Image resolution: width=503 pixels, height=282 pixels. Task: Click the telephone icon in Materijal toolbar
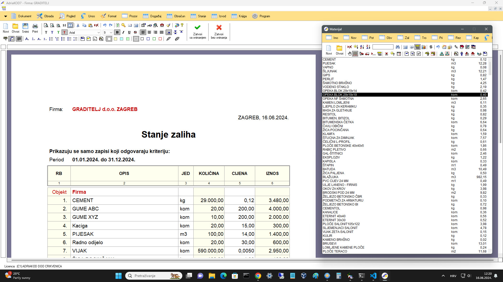[x=456, y=47]
